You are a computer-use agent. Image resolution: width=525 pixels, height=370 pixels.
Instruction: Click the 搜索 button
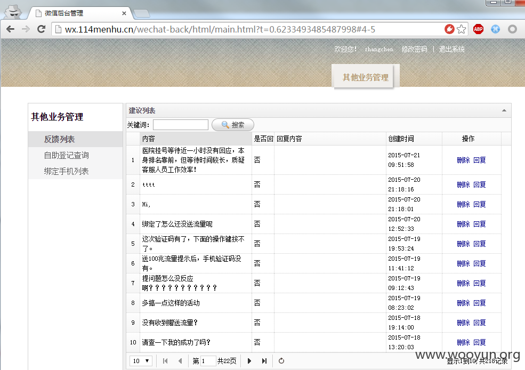point(233,125)
